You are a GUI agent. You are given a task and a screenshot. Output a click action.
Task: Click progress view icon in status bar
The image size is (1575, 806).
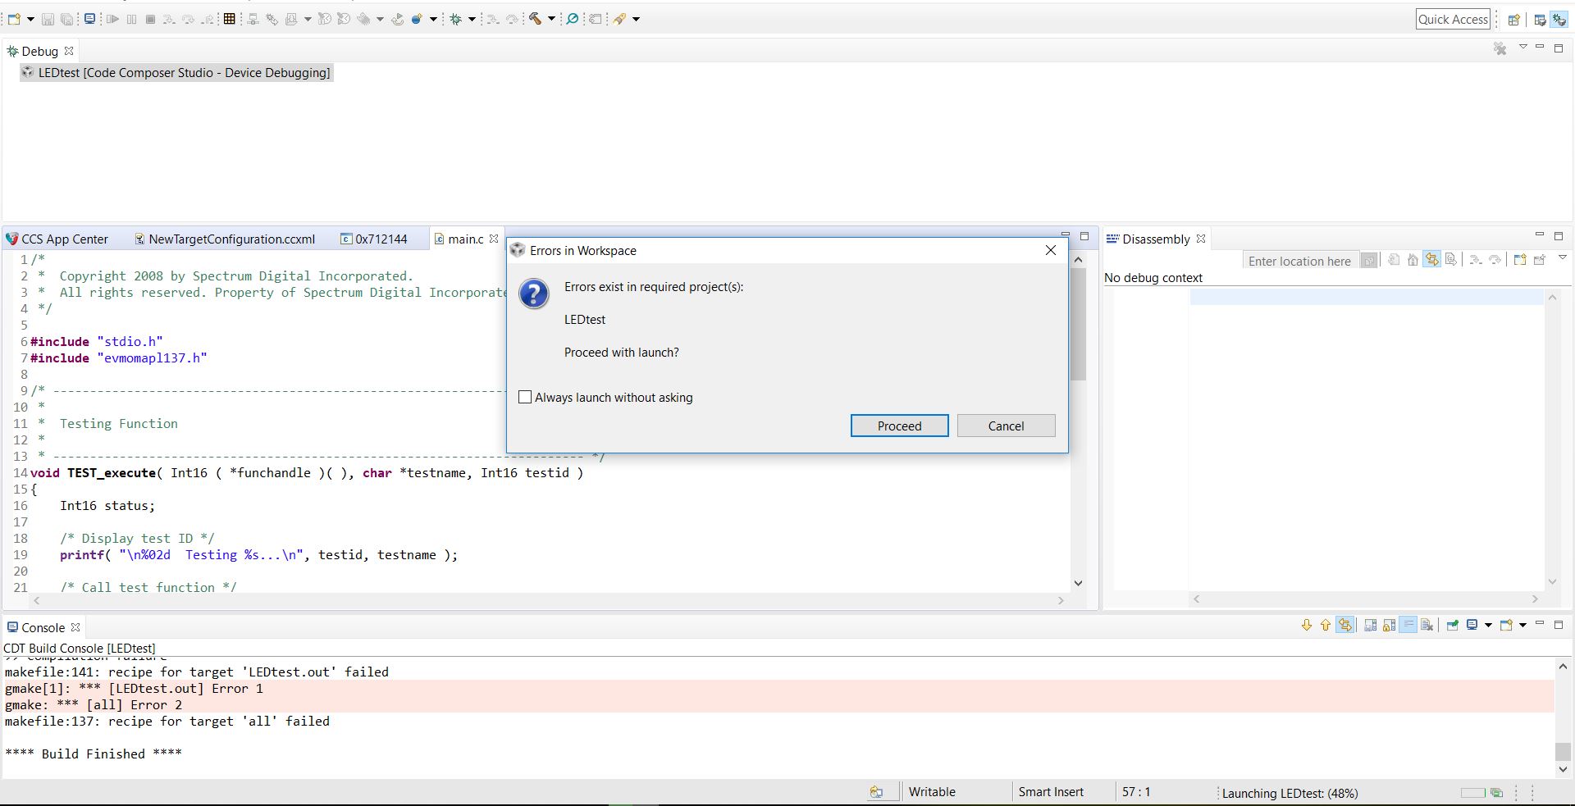click(x=1496, y=793)
